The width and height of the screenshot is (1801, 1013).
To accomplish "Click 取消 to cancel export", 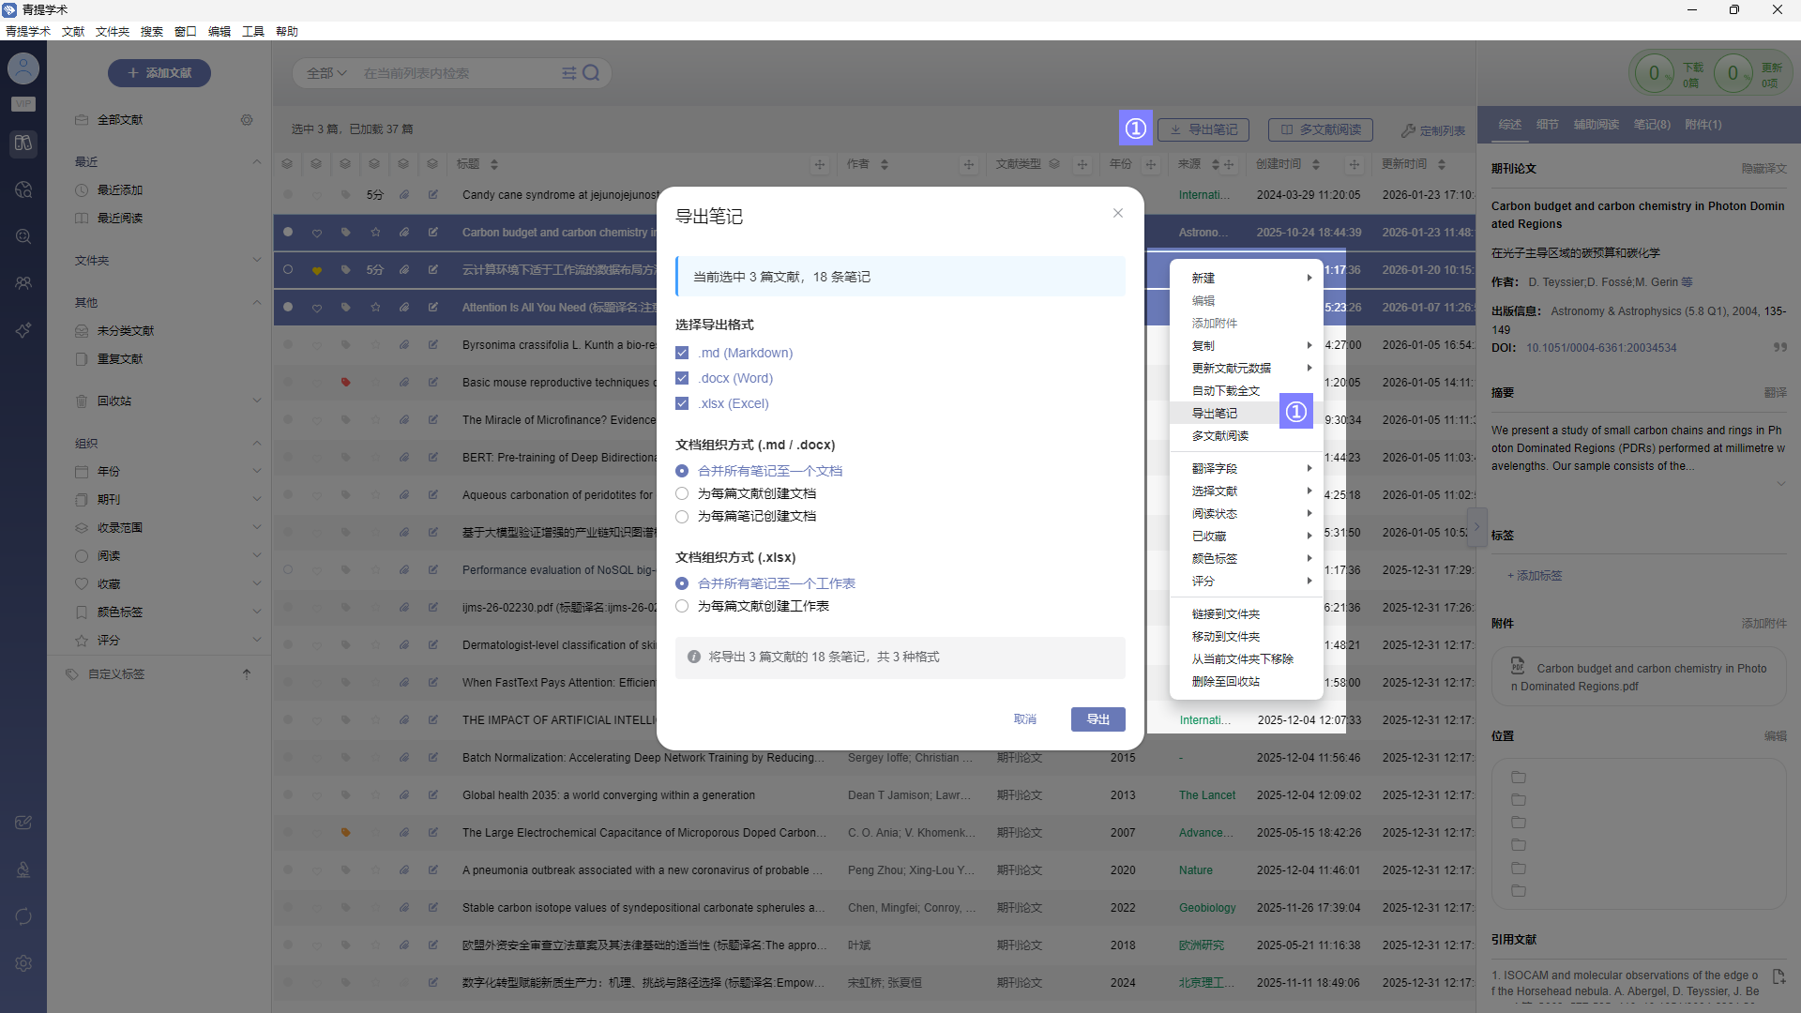I will coord(1024,719).
